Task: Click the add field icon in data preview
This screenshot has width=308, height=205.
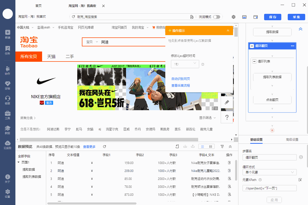Action: [x=177, y=147]
